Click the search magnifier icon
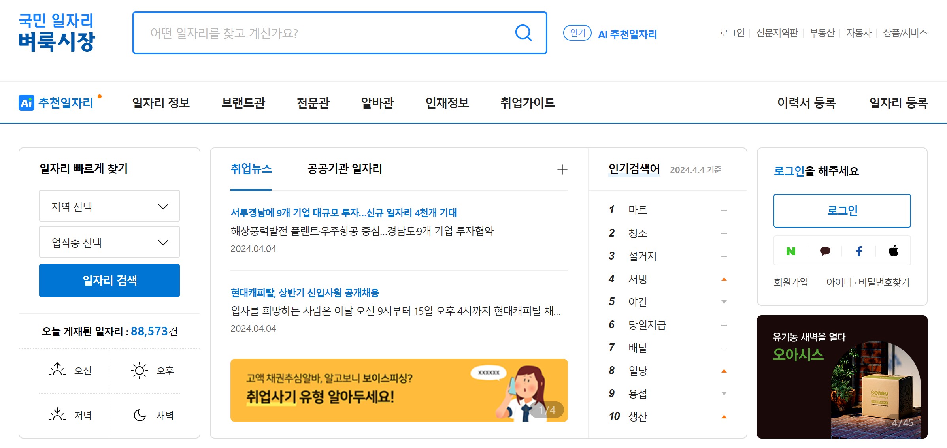Viewport: 947px width, 448px height. (523, 33)
